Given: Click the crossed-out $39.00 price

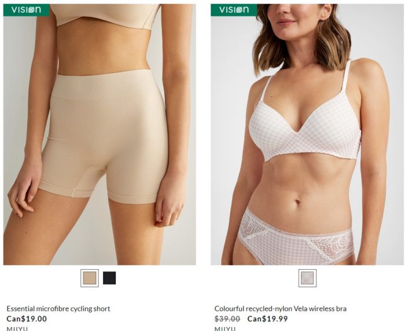Looking at the screenshot, I should coord(227,319).
